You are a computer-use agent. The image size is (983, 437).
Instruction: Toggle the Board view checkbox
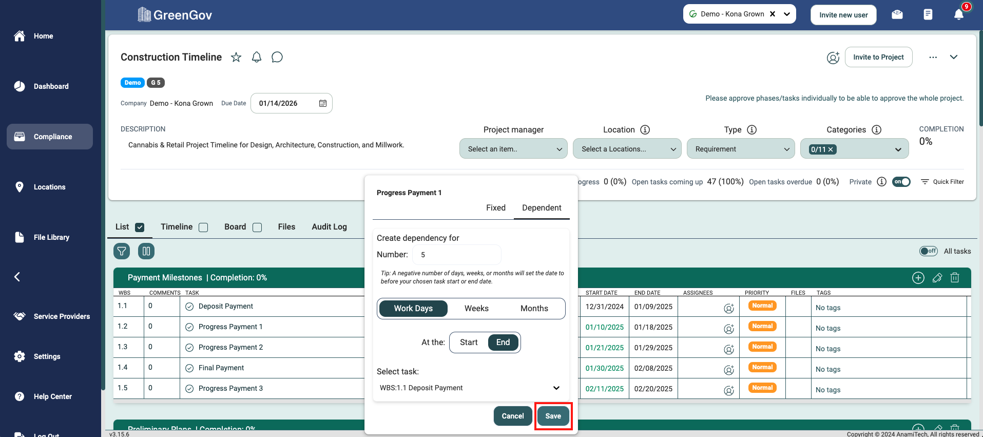[257, 227]
